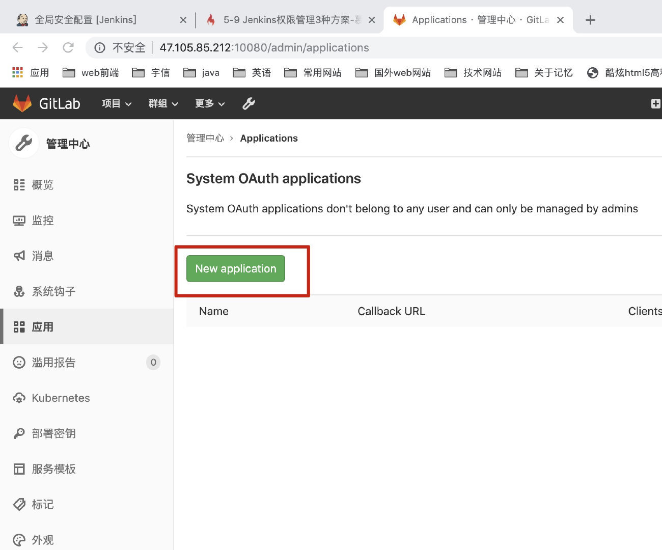
Task: Open 滥用报告 in the admin sidebar
Action: coord(87,363)
